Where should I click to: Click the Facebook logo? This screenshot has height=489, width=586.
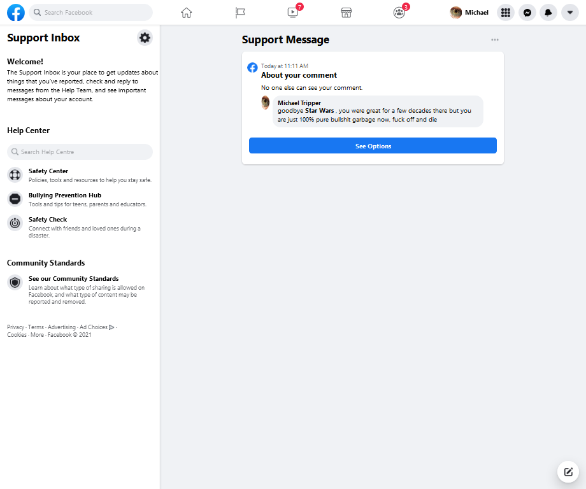[16, 12]
